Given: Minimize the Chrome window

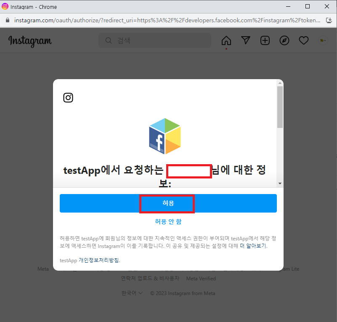Looking at the screenshot, I should click(x=288, y=7).
